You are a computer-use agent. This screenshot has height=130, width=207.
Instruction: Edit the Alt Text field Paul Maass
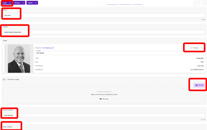(119, 53)
